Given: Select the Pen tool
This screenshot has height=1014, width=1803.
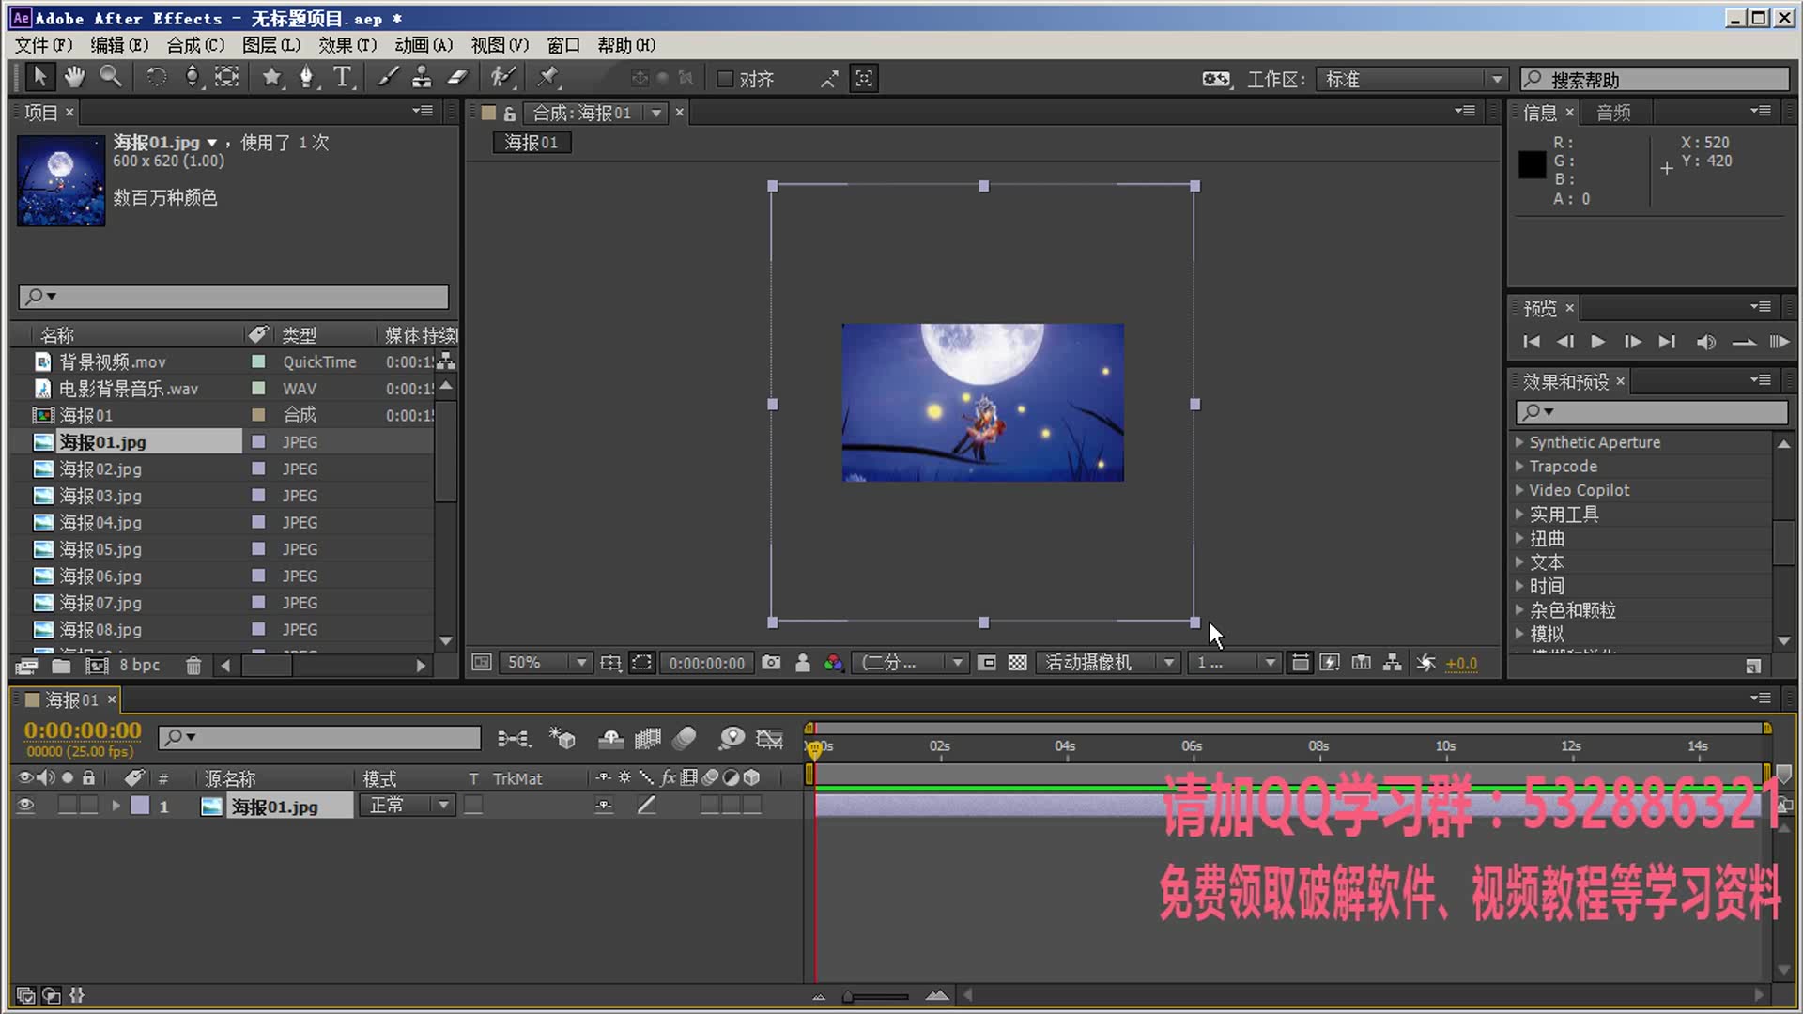Looking at the screenshot, I should pyautogui.click(x=307, y=78).
